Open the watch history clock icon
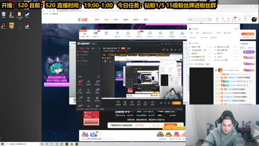 point(217,19)
